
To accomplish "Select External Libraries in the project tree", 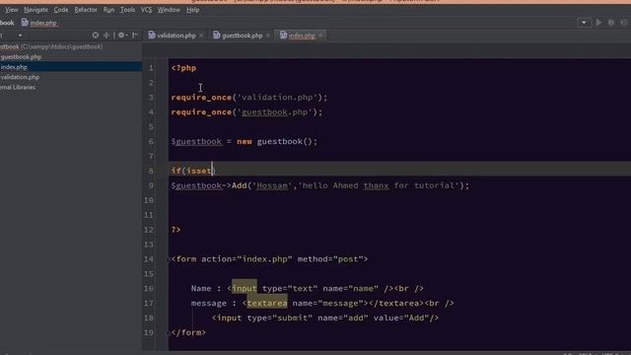I will click(18, 87).
